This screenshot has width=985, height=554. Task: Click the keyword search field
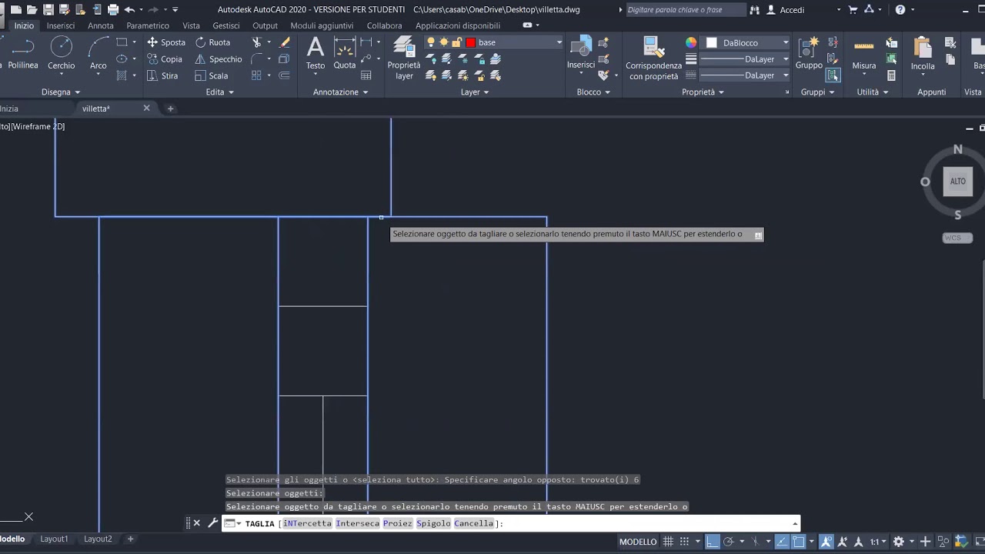[686, 10]
